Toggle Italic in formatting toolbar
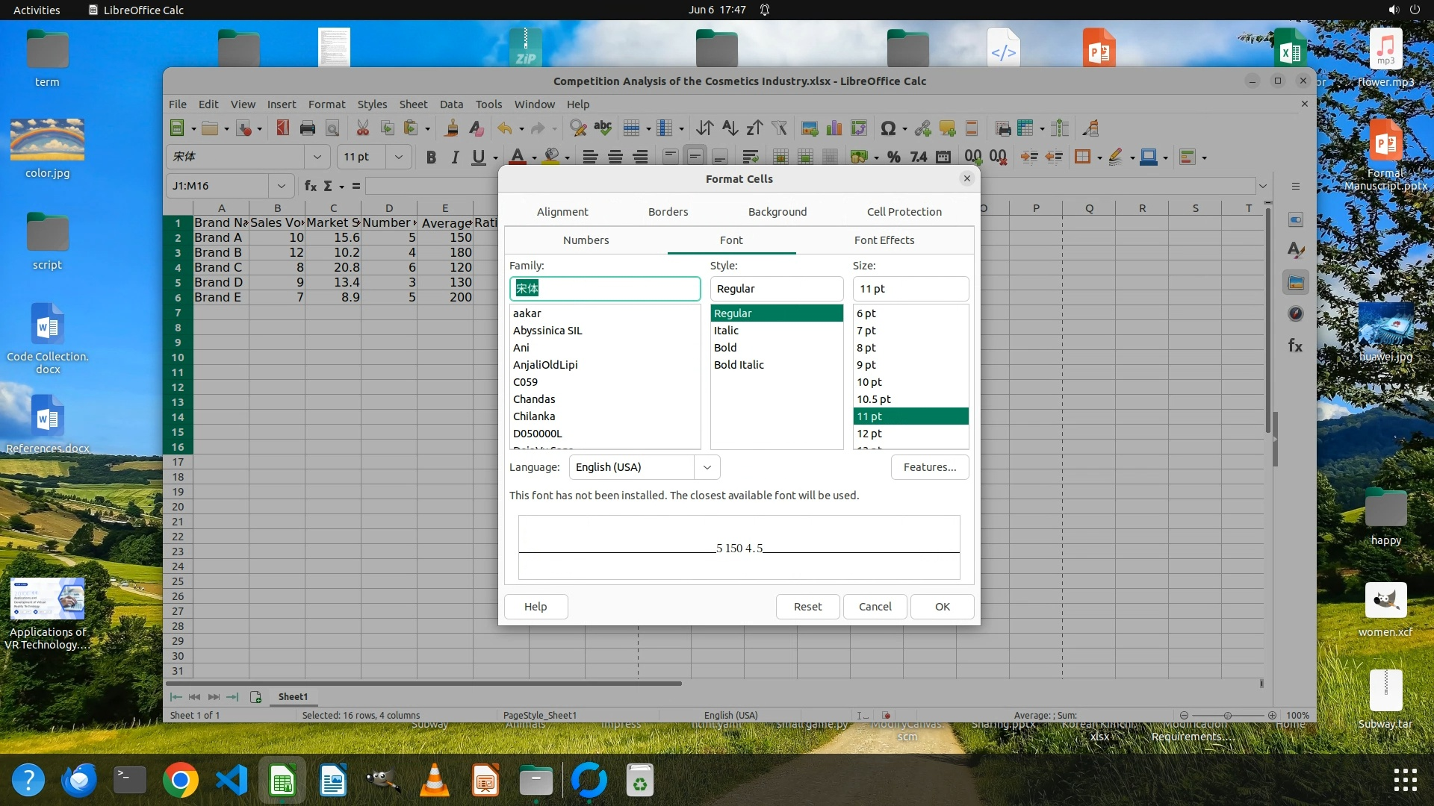The image size is (1434, 806). [x=455, y=157]
